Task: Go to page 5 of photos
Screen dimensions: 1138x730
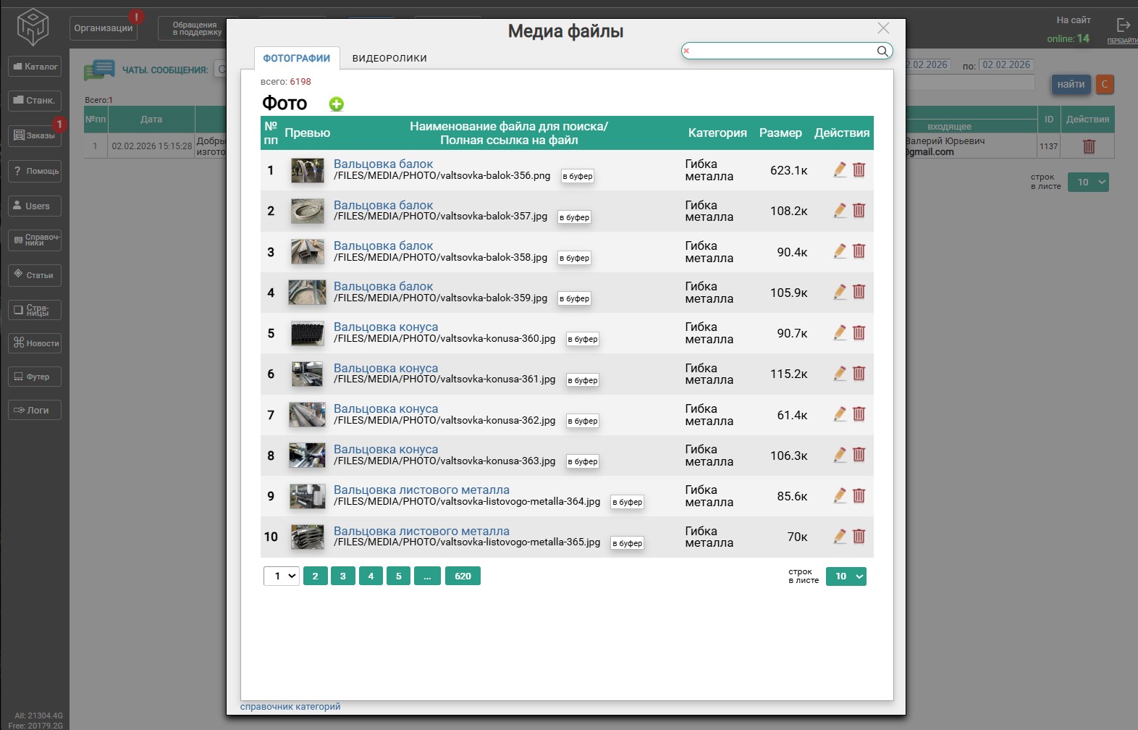Action: pyautogui.click(x=399, y=576)
